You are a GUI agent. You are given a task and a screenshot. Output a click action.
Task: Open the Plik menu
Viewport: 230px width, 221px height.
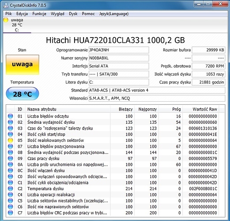click(8, 14)
